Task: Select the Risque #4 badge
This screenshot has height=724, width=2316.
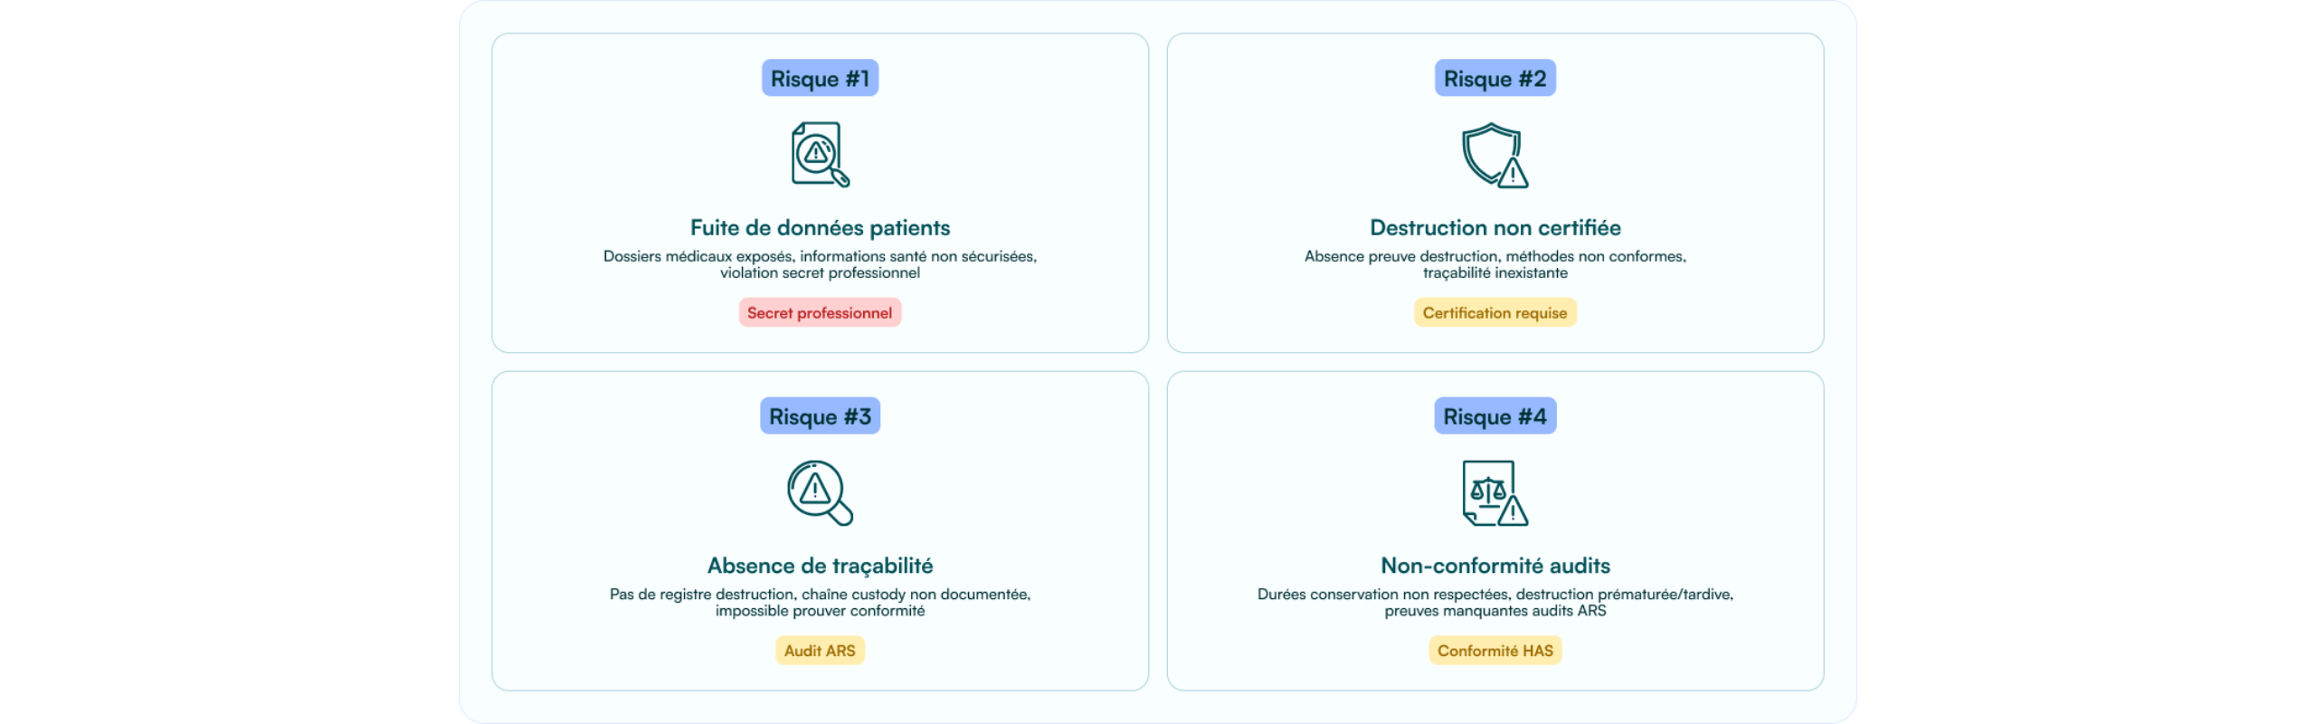Action: click(x=1495, y=416)
